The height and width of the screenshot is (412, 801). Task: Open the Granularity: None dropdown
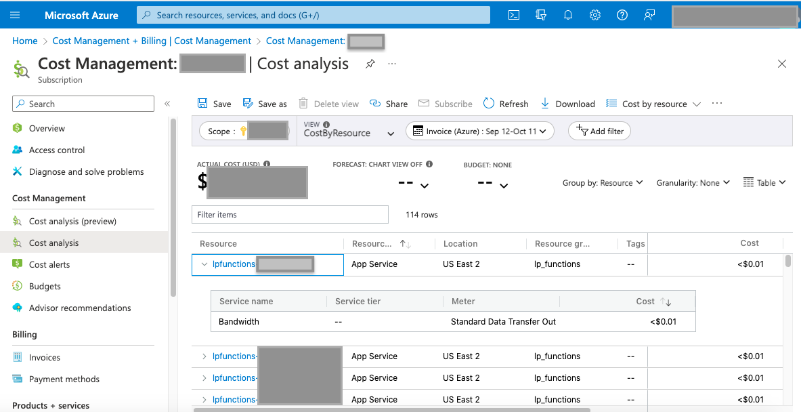693,183
